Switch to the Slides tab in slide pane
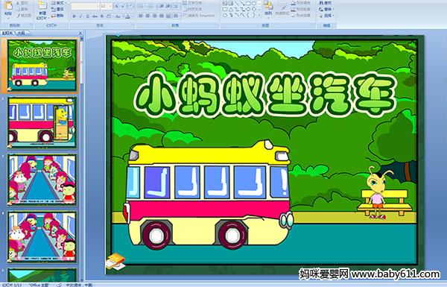Viewport: 447px width, 287px height. pyautogui.click(x=7, y=33)
